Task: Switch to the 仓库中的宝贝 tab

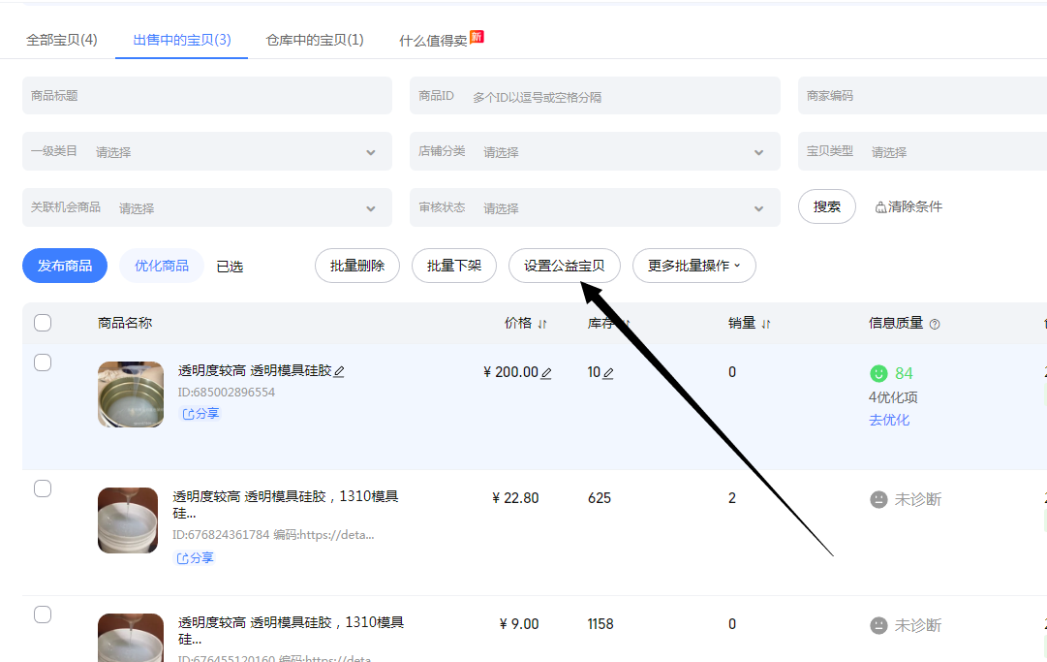Action: coord(312,40)
